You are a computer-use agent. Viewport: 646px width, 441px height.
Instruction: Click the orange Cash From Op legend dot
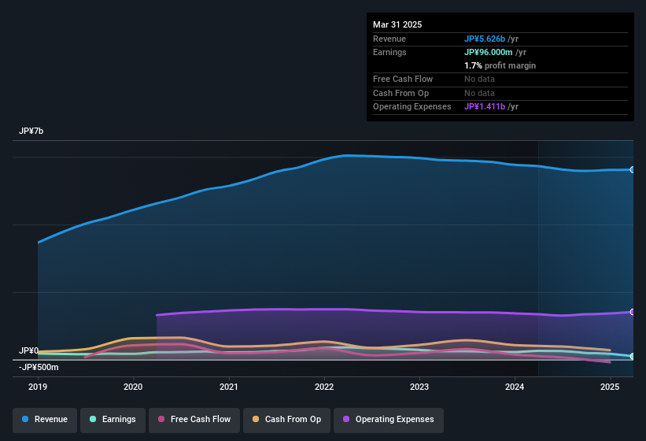[256, 419]
